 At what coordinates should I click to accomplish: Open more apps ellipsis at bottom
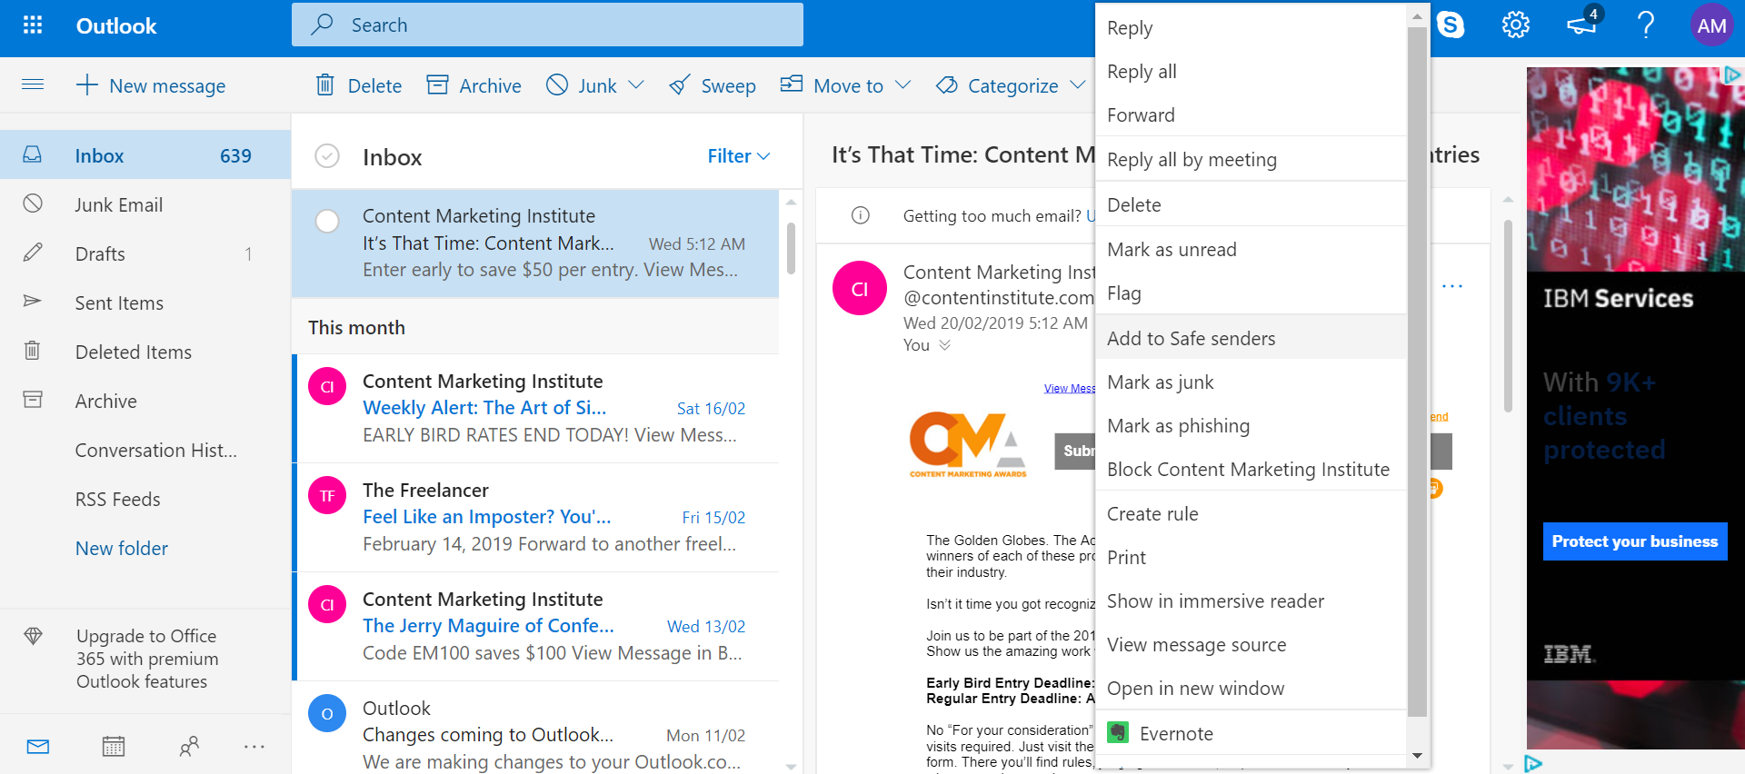point(254,747)
